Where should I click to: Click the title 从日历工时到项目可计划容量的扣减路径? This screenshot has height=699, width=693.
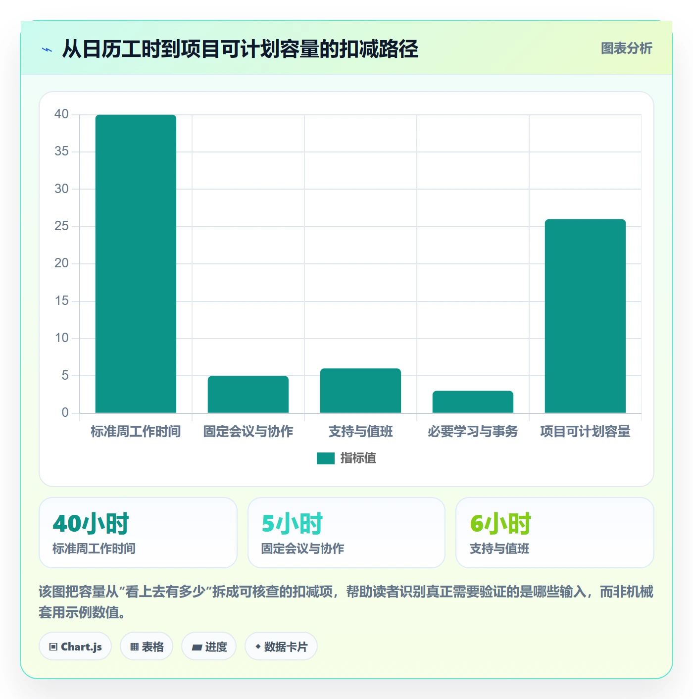click(240, 49)
